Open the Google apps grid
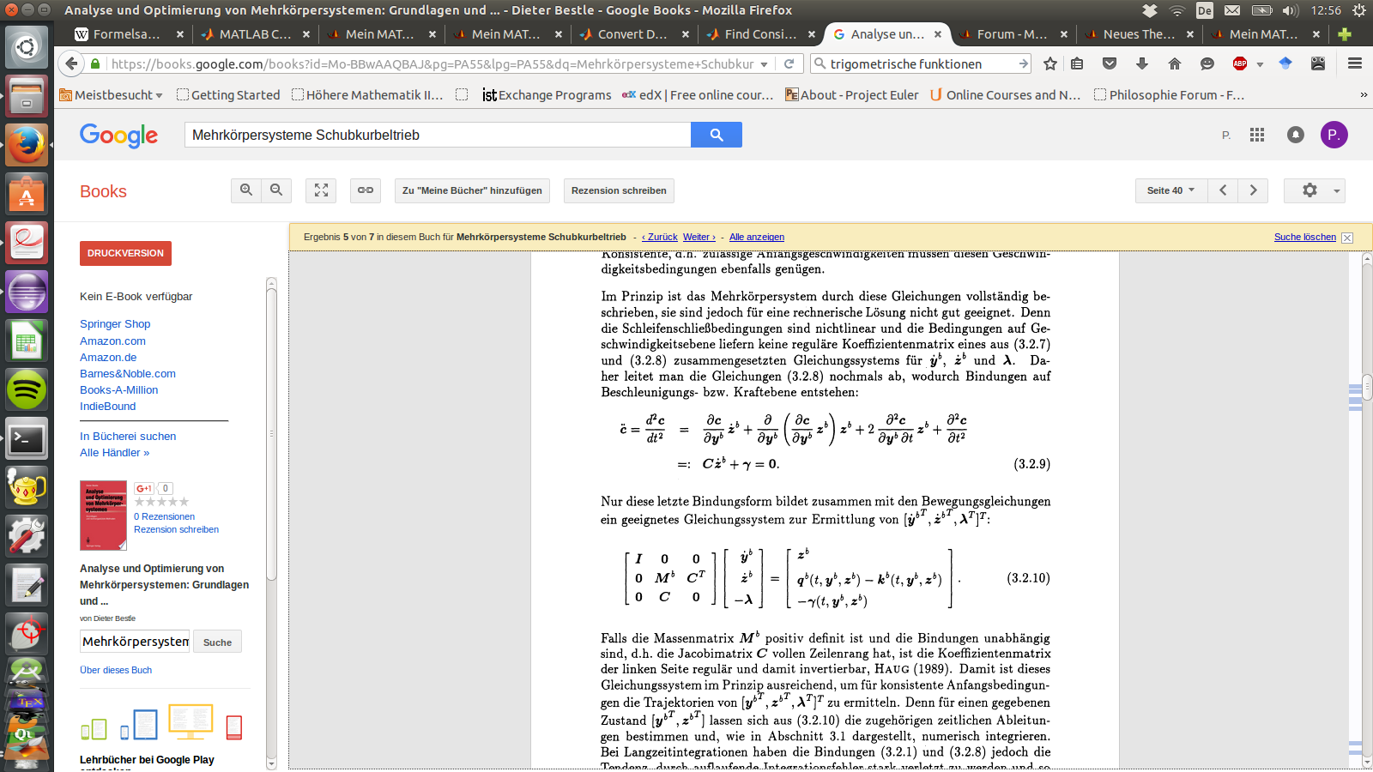Image resolution: width=1373 pixels, height=772 pixels. point(1257,135)
